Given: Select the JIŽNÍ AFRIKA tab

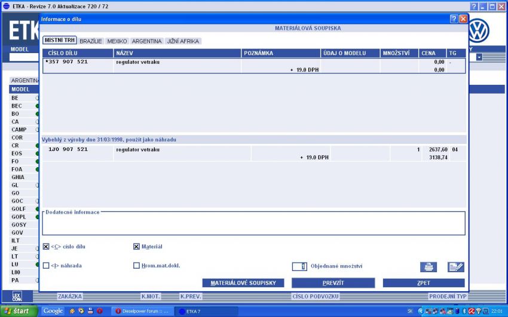Looking at the screenshot, I should 183,41.
